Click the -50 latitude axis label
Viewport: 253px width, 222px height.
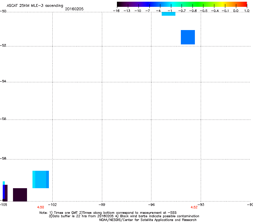pyautogui.click(x=3, y=11)
